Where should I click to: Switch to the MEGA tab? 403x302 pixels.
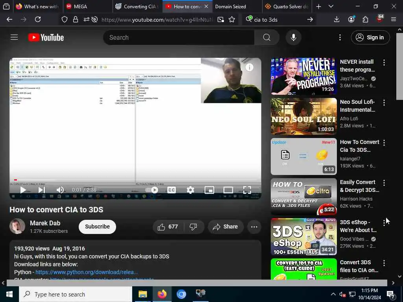(x=87, y=6)
